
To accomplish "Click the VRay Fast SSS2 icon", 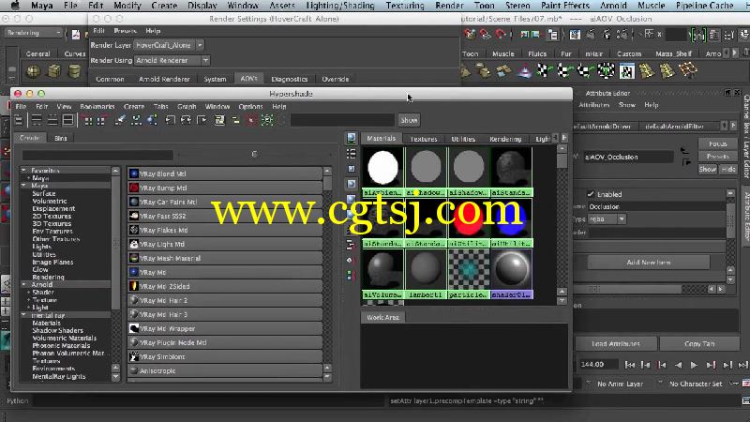I will point(134,216).
